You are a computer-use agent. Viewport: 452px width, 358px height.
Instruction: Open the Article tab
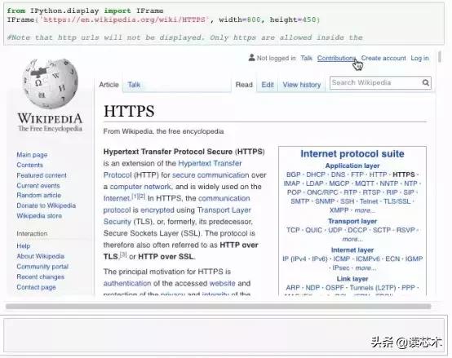pos(109,85)
